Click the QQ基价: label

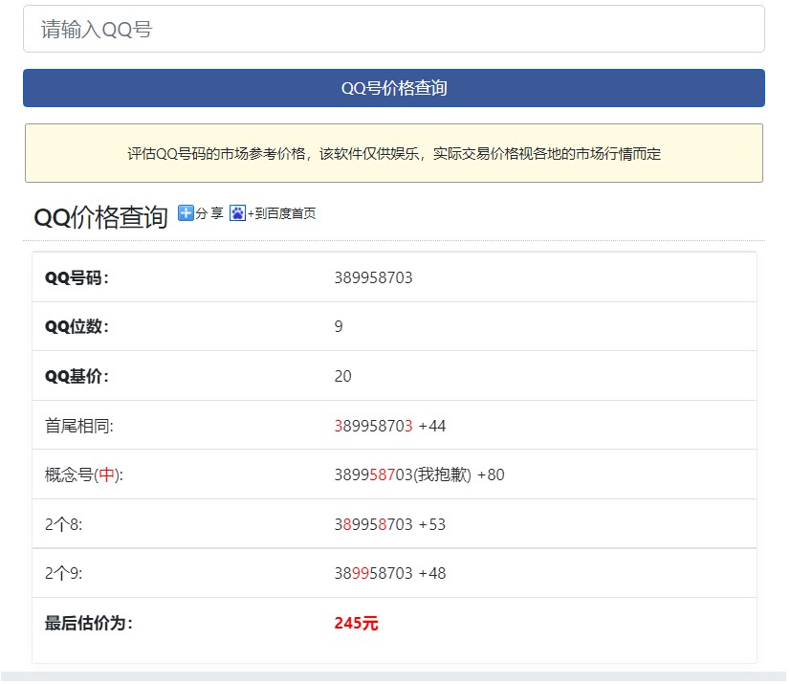[77, 376]
